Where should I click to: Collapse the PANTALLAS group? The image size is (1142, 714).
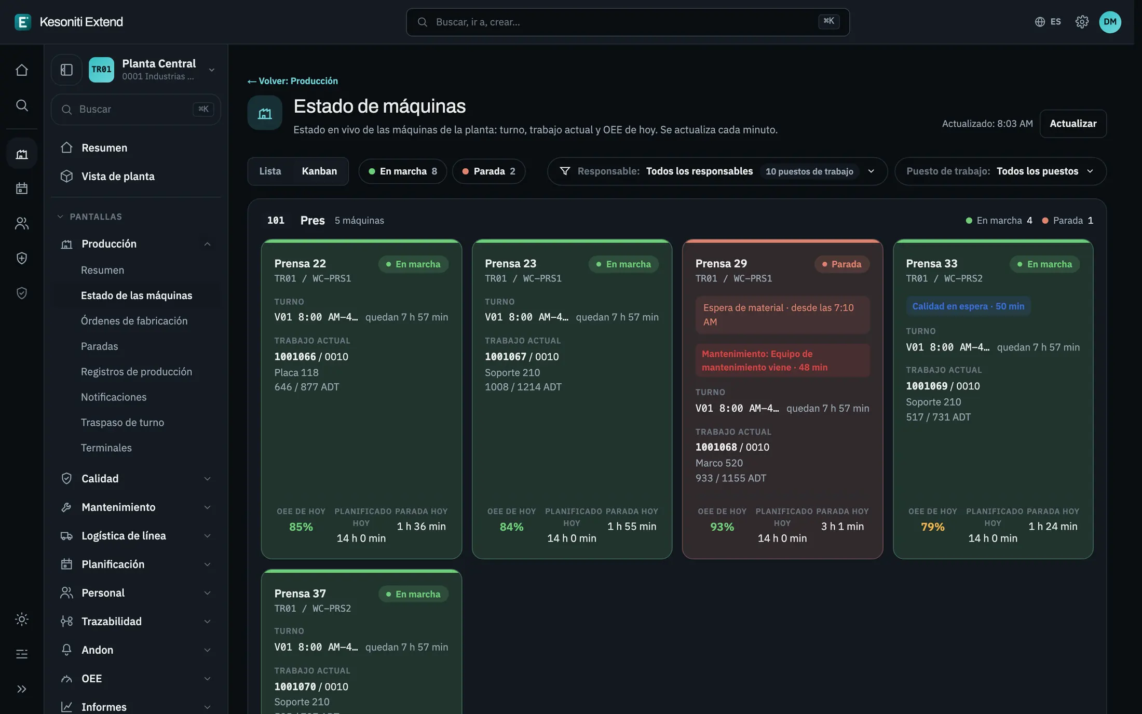[x=89, y=217]
